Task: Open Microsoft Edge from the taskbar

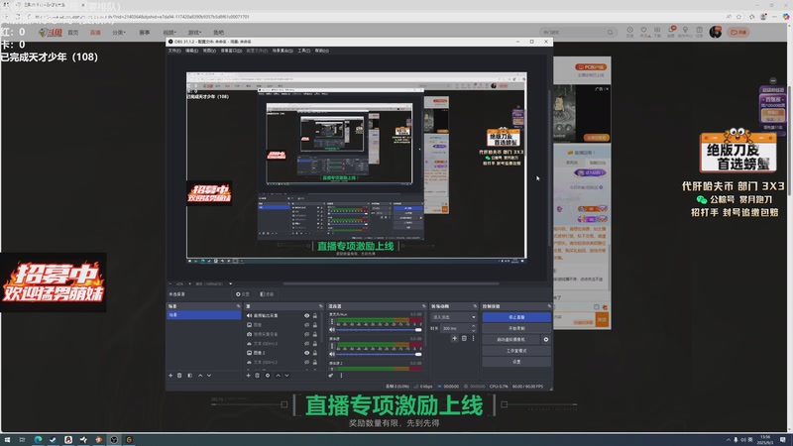Action: (38, 440)
